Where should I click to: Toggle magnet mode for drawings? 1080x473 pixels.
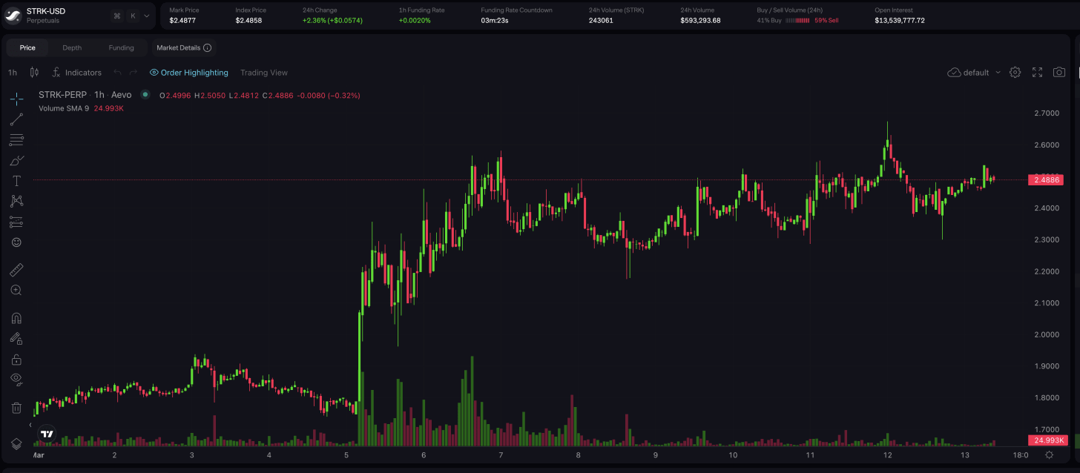pos(16,318)
